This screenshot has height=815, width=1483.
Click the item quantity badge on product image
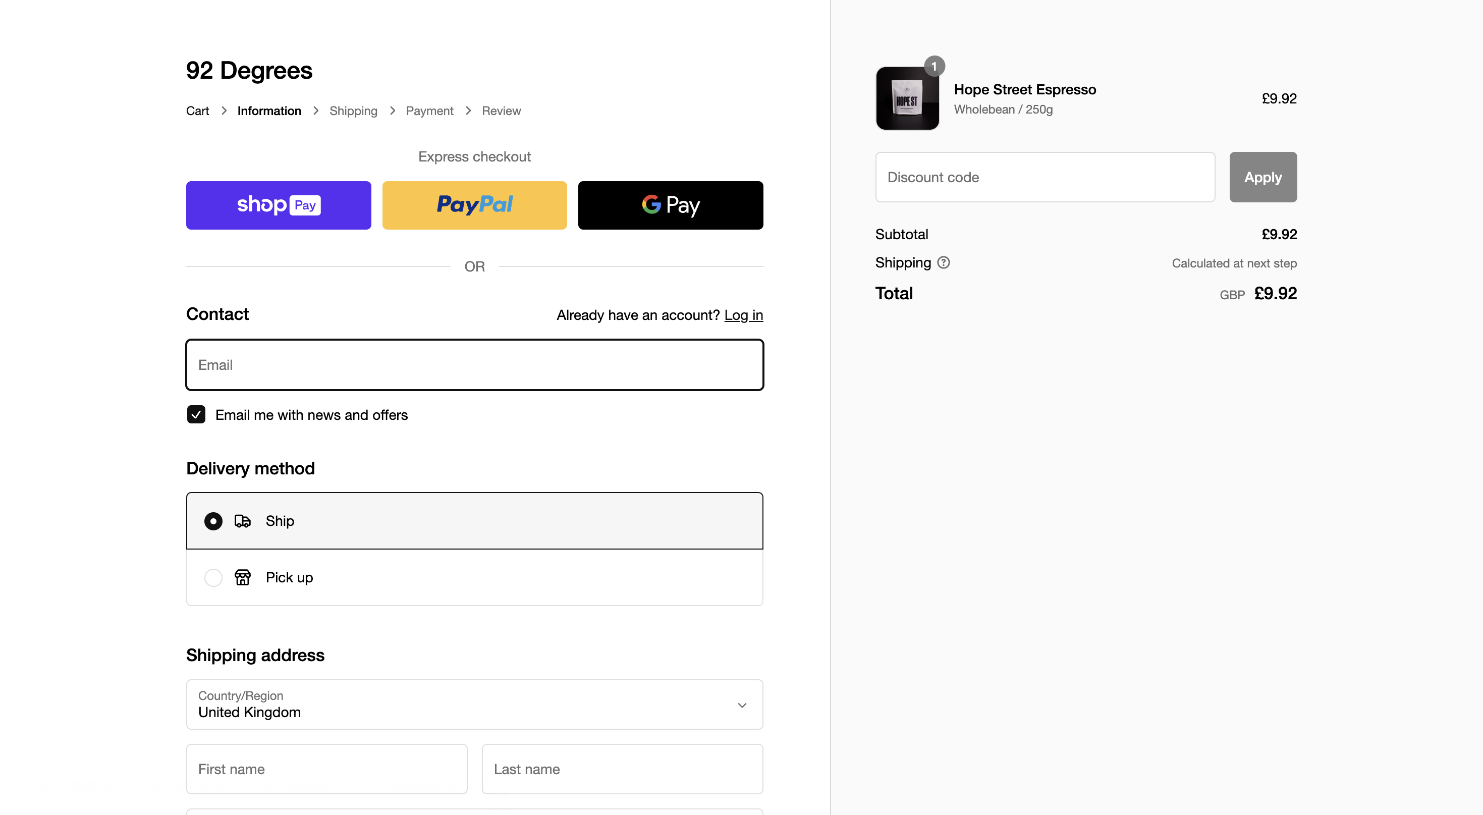coord(934,66)
